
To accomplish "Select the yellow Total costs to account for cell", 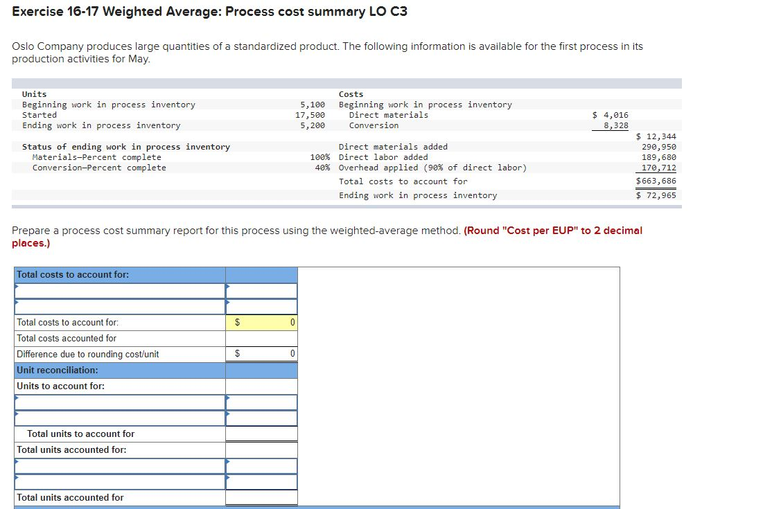I will tap(261, 322).
